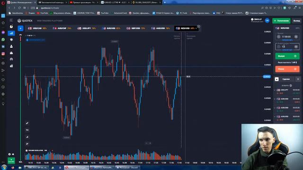
Task: Expand the second AUD/USD trade entry
Action: pos(287,109)
